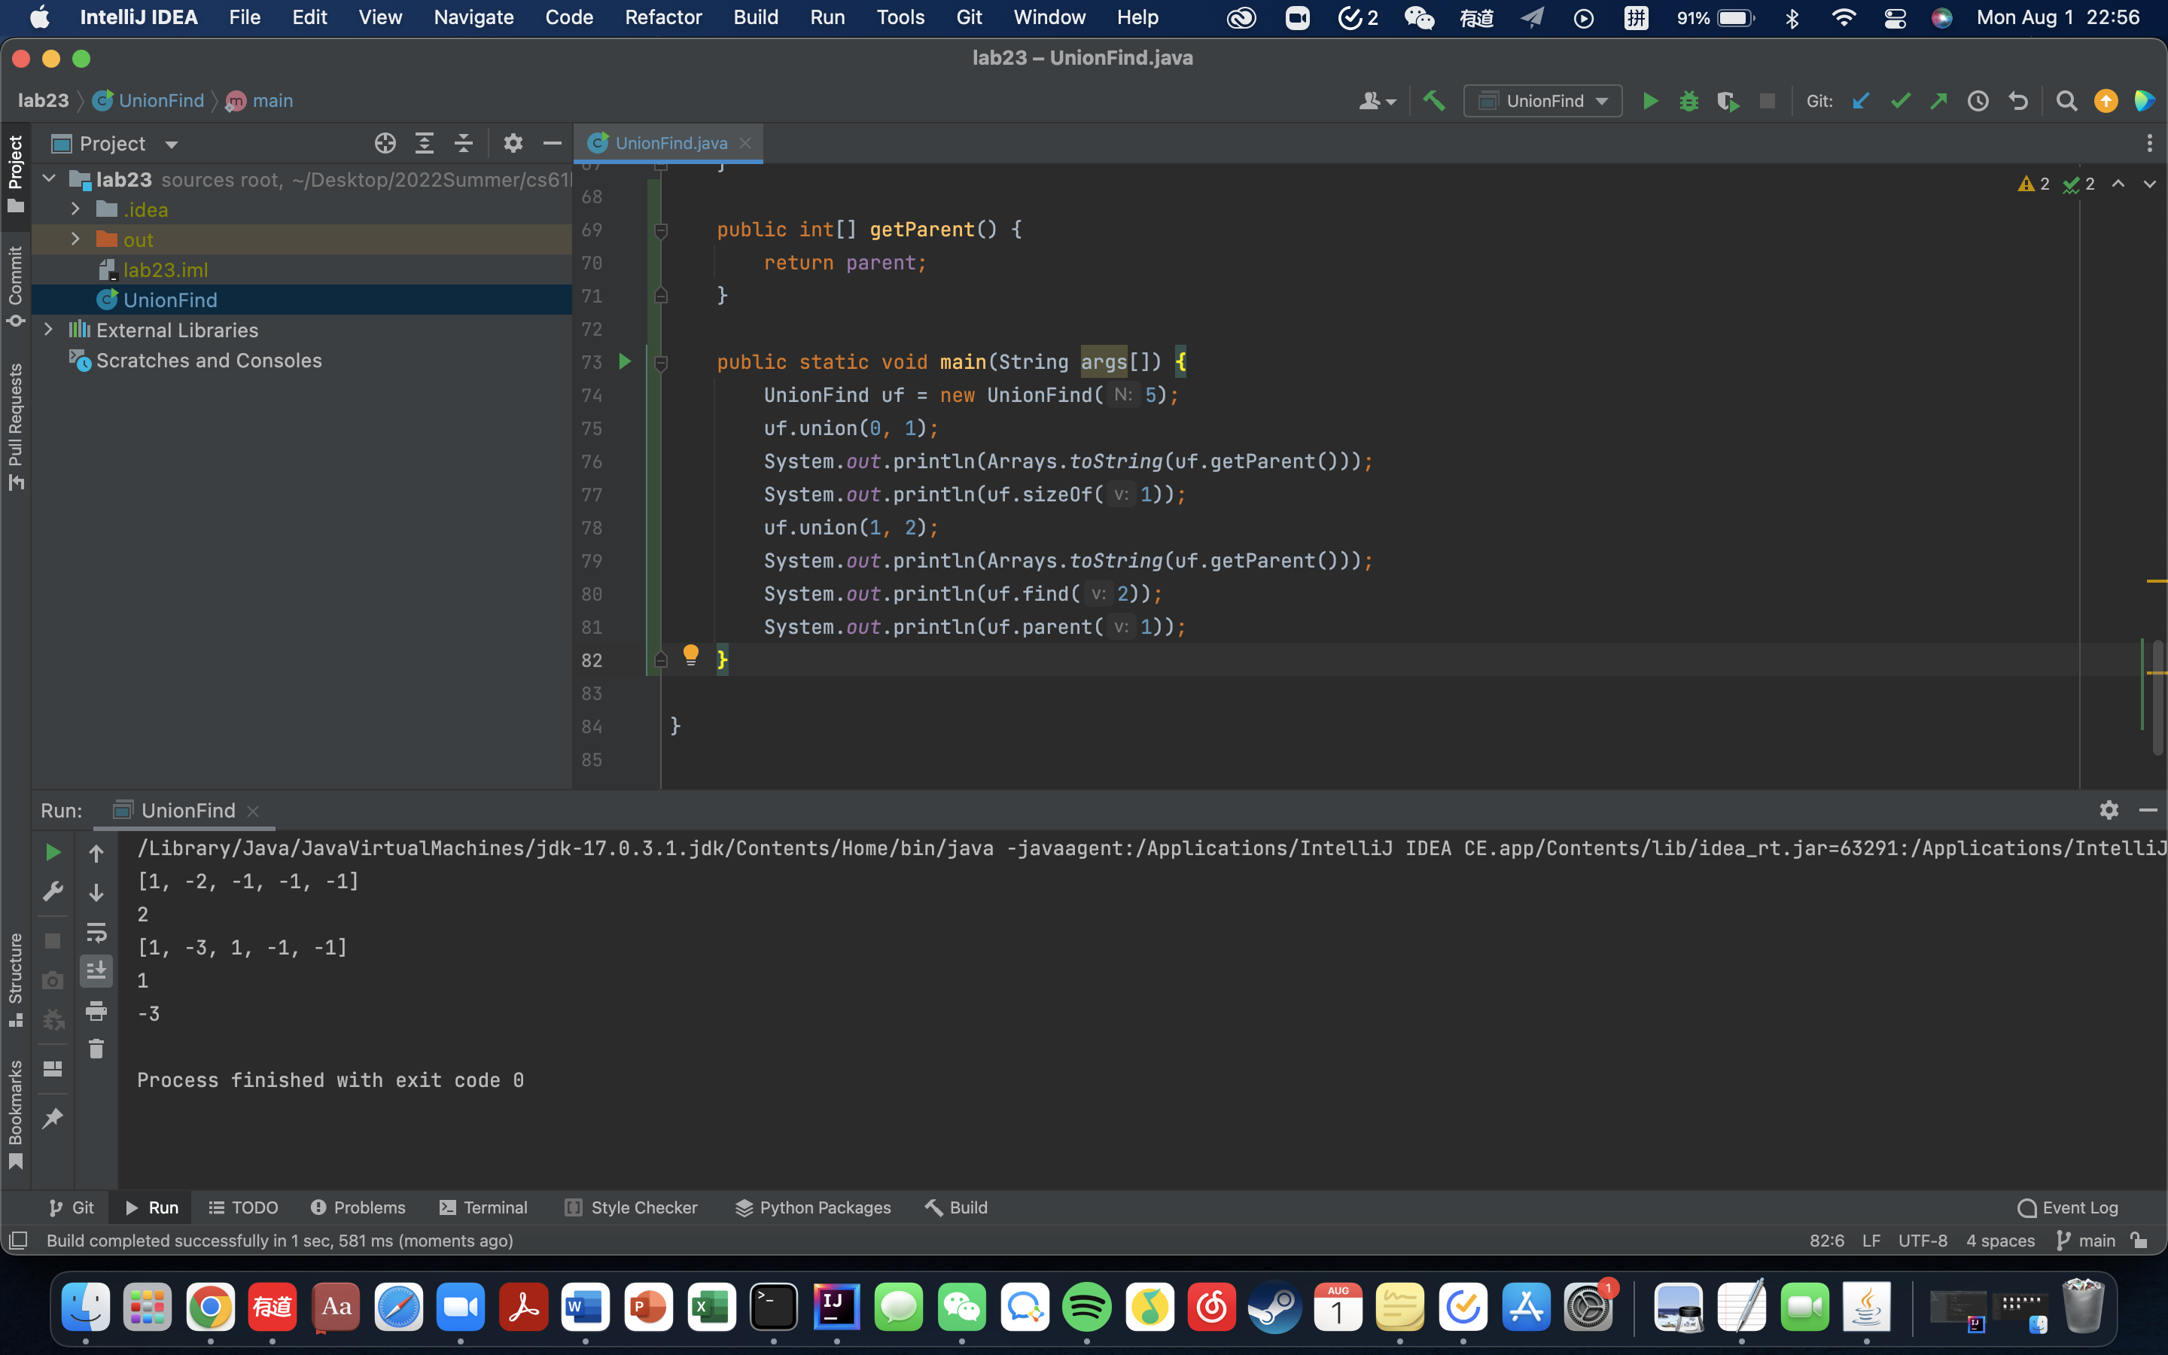Open the Event Log

[2068, 1207]
